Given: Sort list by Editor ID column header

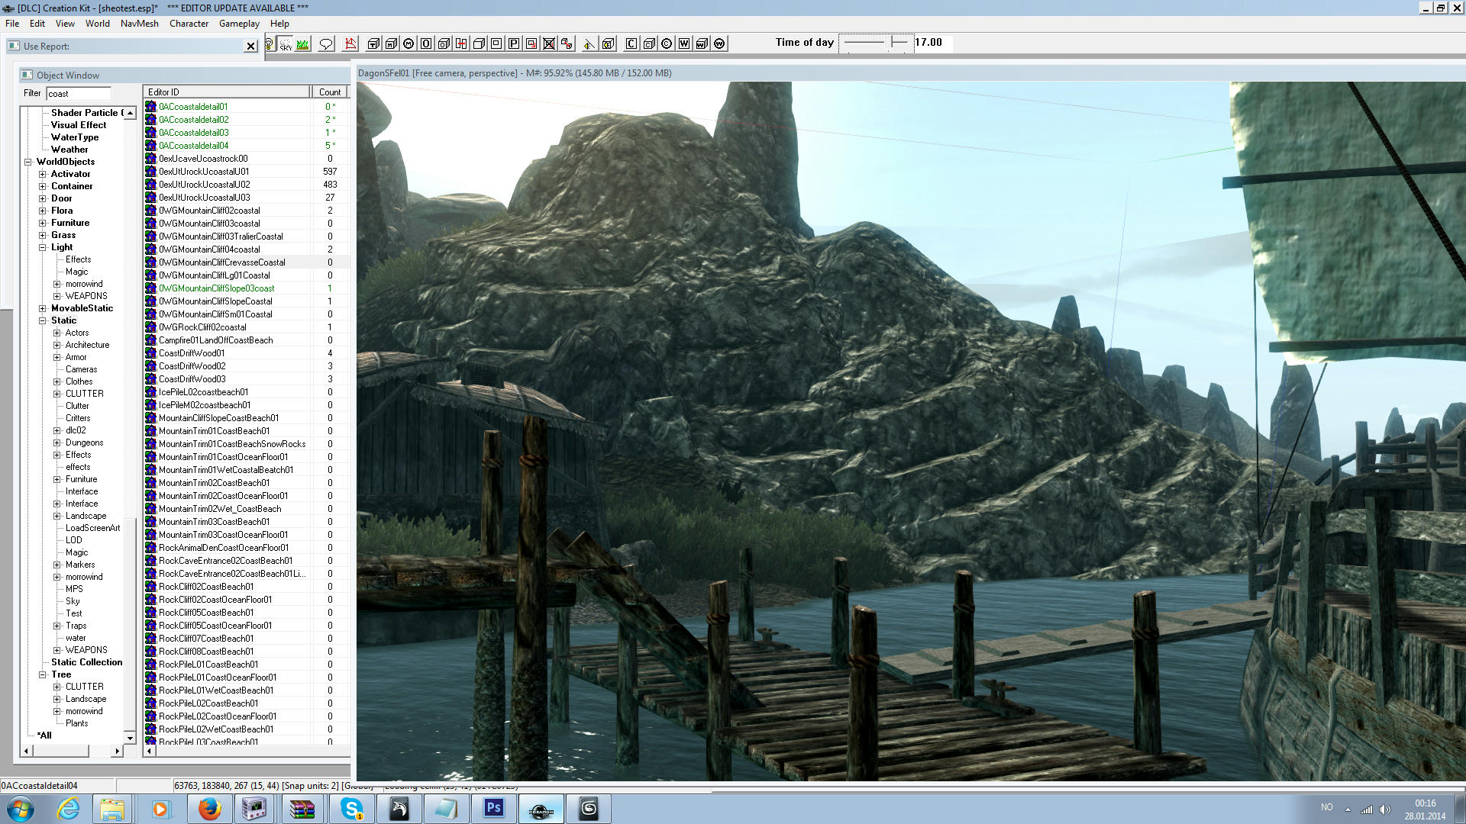Looking at the screenshot, I should coord(227,92).
